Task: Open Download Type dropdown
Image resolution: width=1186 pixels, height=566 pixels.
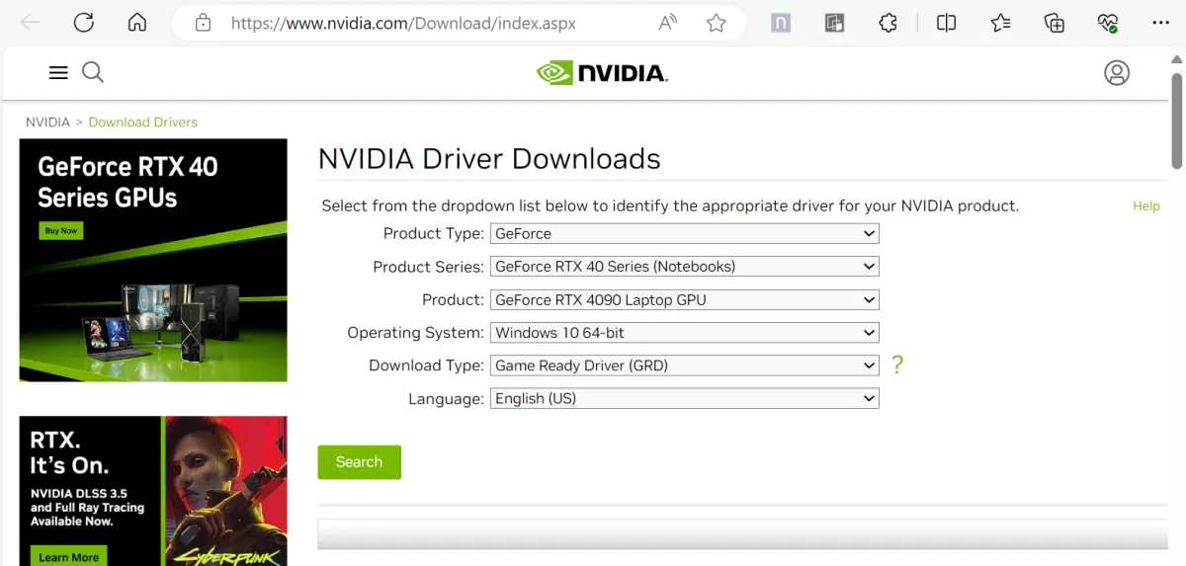Action: click(x=684, y=365)
